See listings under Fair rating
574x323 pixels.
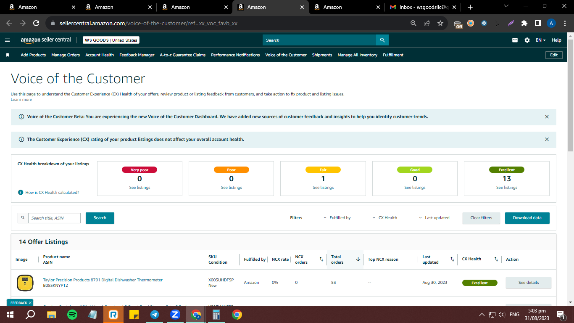323,188
